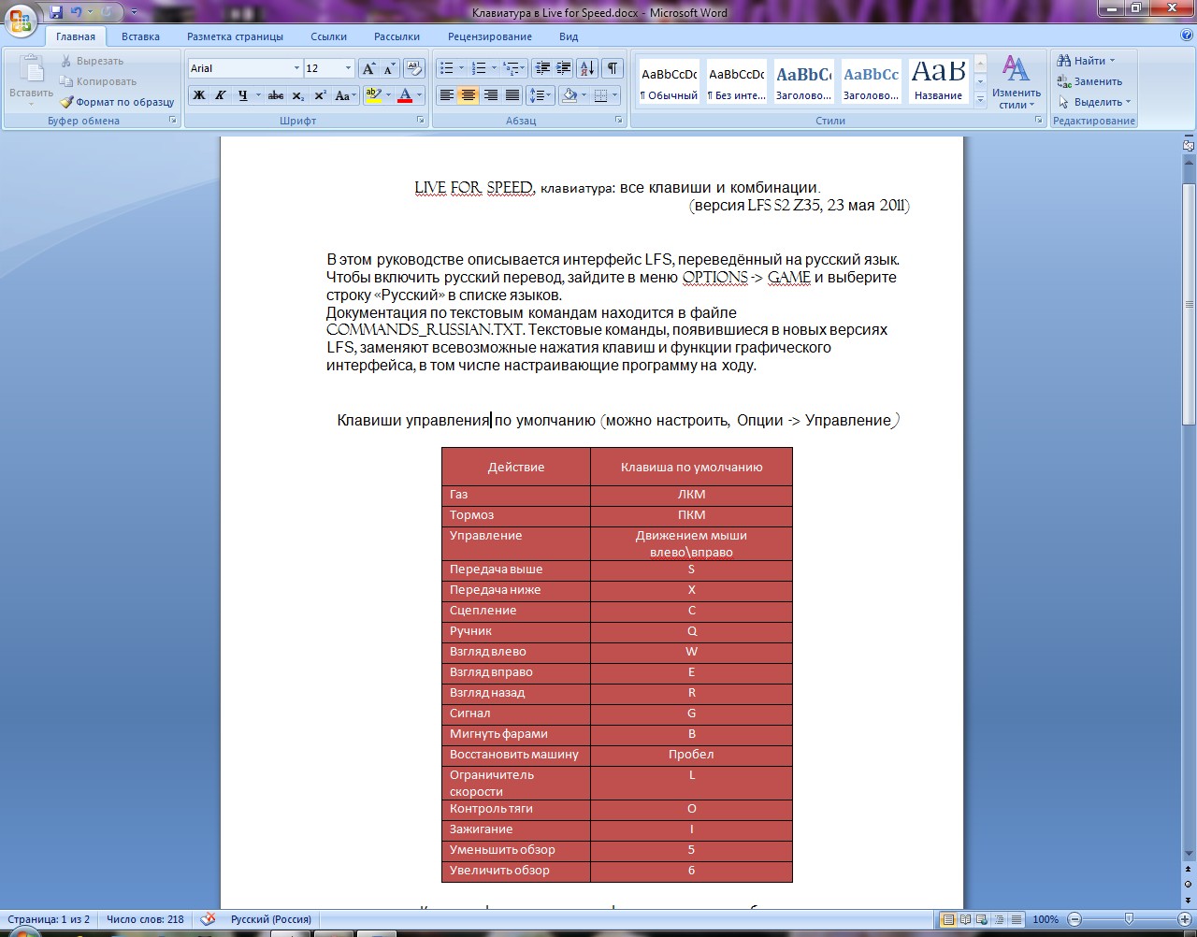Toggle superscript formatting
The height and width of the screenshot is (937, 1197).
[x=320, y=95]
